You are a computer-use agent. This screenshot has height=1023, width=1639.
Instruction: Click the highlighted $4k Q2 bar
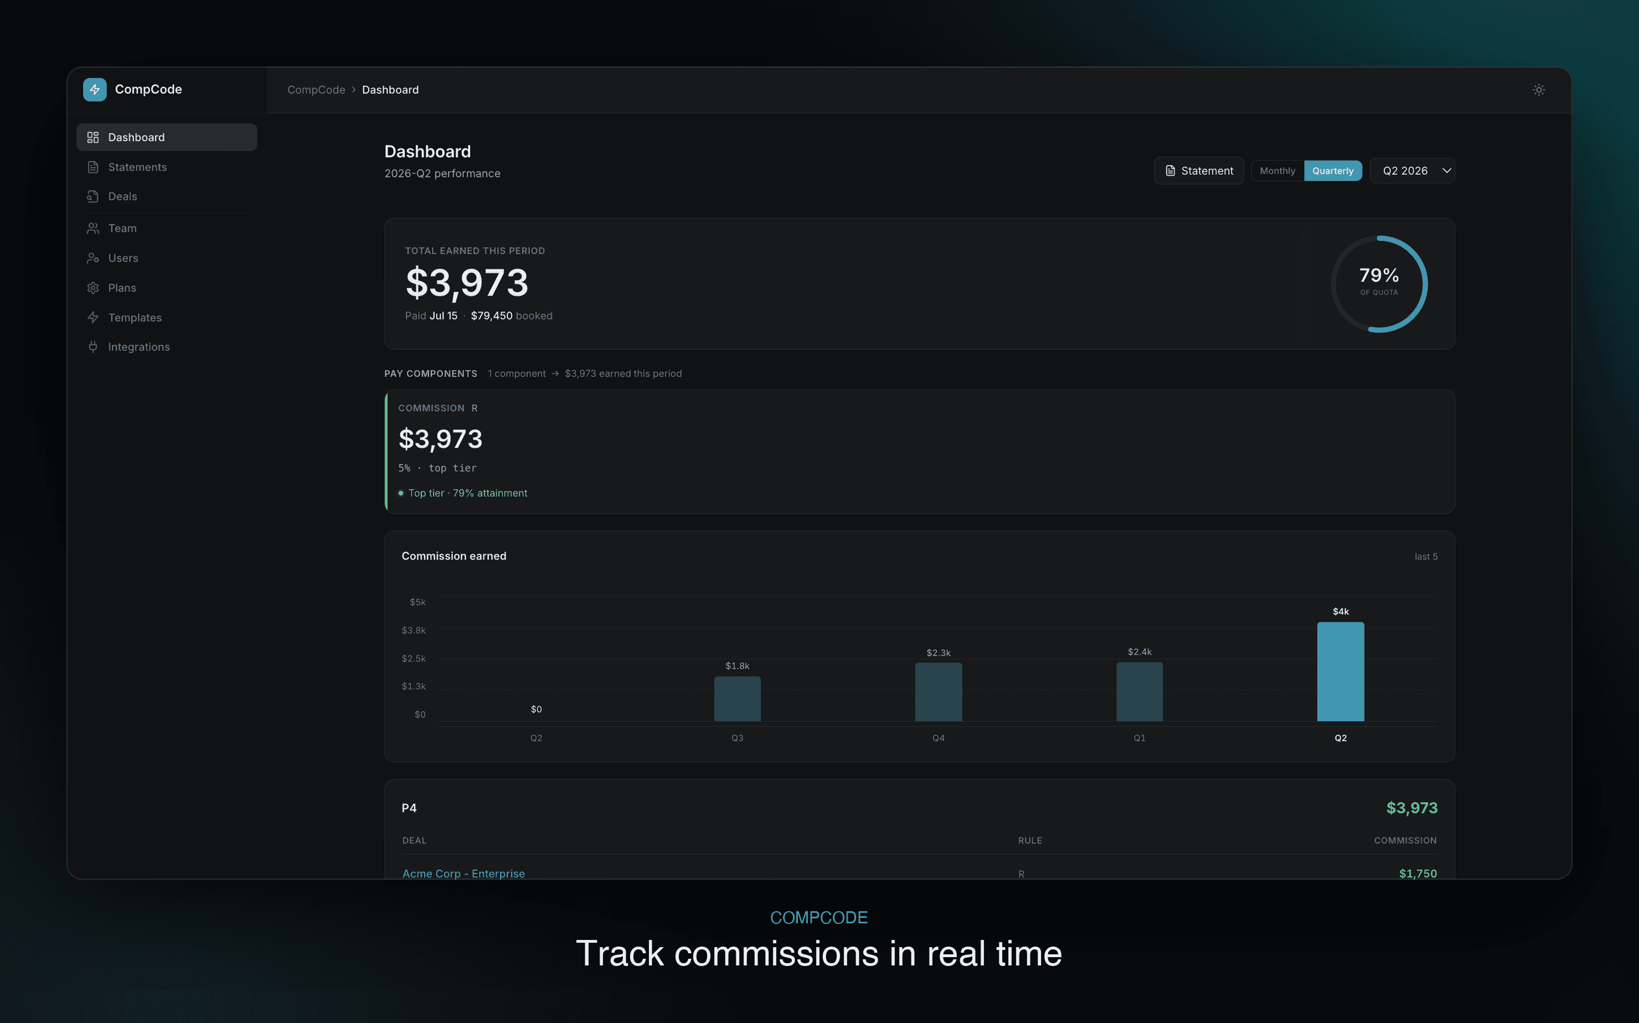(x=1340, y=671)
